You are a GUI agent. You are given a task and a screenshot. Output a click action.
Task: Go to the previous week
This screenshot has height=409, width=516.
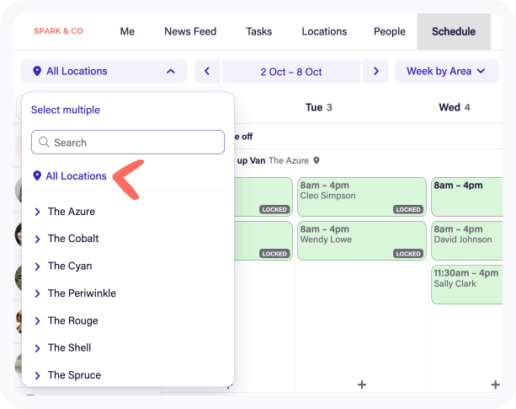(207, 71)
